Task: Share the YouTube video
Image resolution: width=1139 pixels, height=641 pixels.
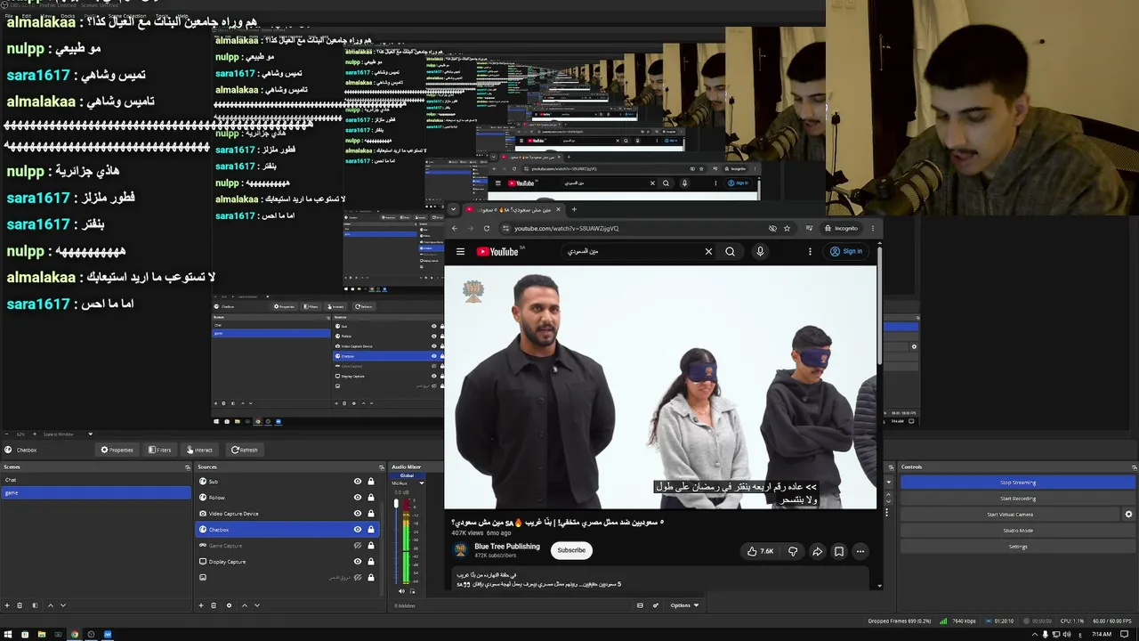Action: click(817, 551)
